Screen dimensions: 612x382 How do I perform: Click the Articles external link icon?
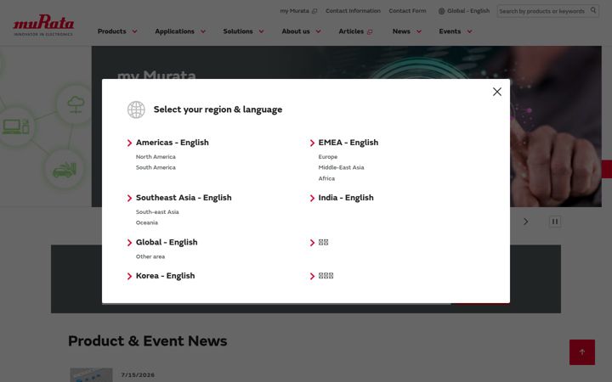pyautogui.click(x=370, y=32)
